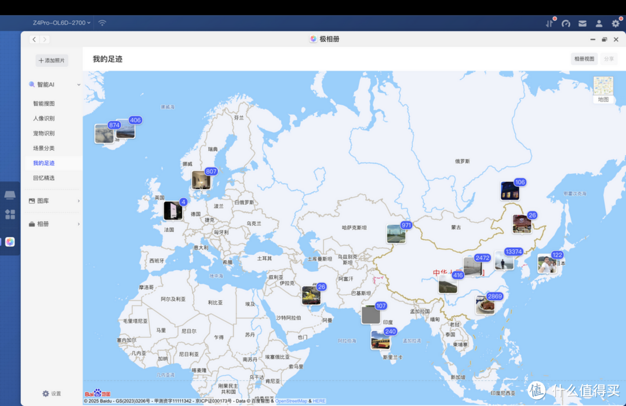Click the storage drive icon in left dock
Viewport: 626px width, 406px height.
pyautogui.click(x=10, y=195)
